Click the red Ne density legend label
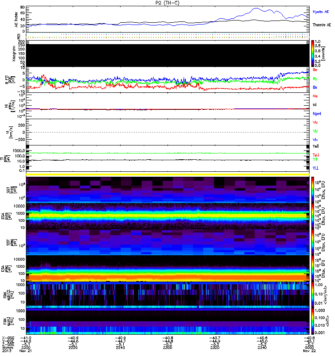Screen dimensions: 335x357 [315, 96]
